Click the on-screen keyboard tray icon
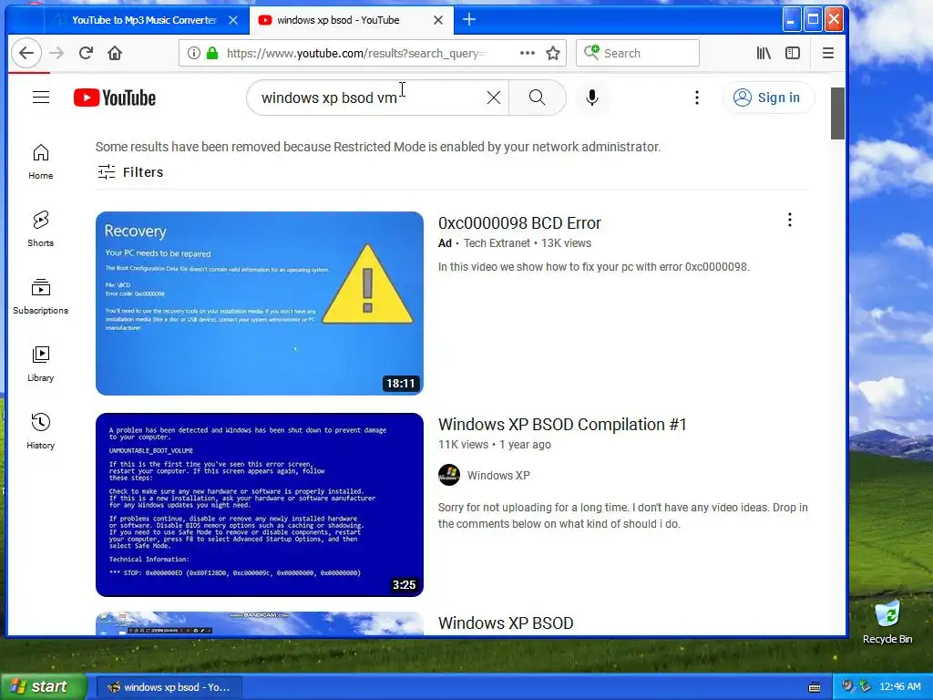 pos(814,687)
